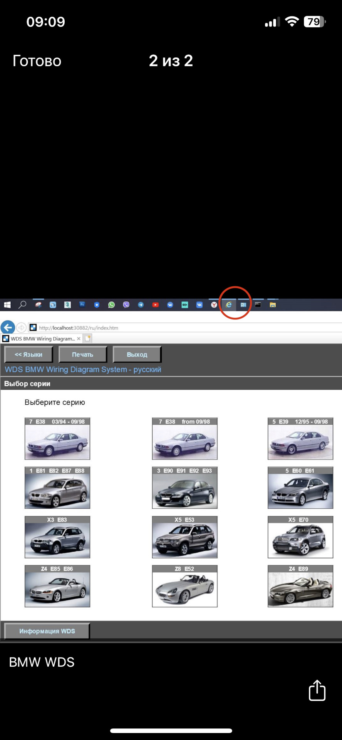Tap «Готово» to close the viewer
The image size is (342, 740).
tap(37, 61)
